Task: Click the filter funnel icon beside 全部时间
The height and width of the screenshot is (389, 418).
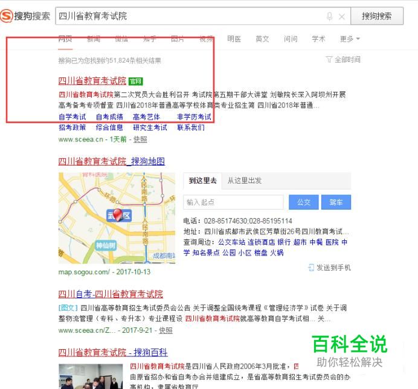Action: (329, 59)
